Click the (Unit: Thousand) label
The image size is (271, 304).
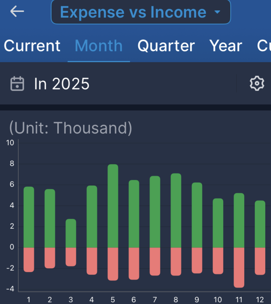(x=71, y=128)
